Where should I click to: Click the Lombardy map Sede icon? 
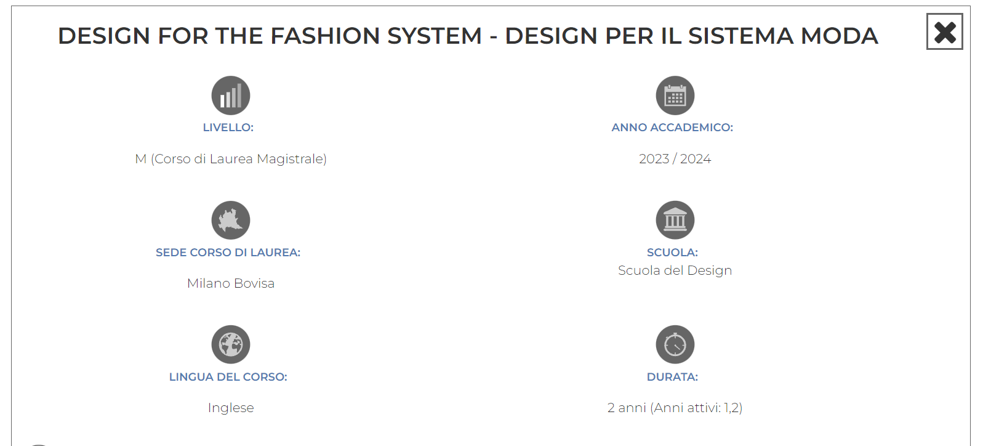coord(231,220)
